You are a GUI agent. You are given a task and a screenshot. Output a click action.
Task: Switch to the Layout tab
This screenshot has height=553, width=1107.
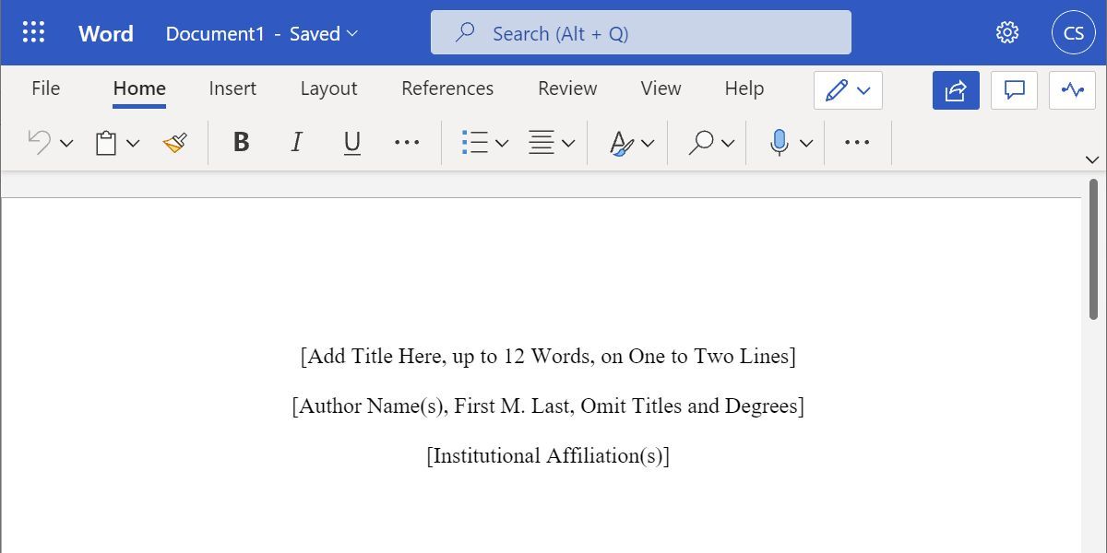(x=328, y=88)
